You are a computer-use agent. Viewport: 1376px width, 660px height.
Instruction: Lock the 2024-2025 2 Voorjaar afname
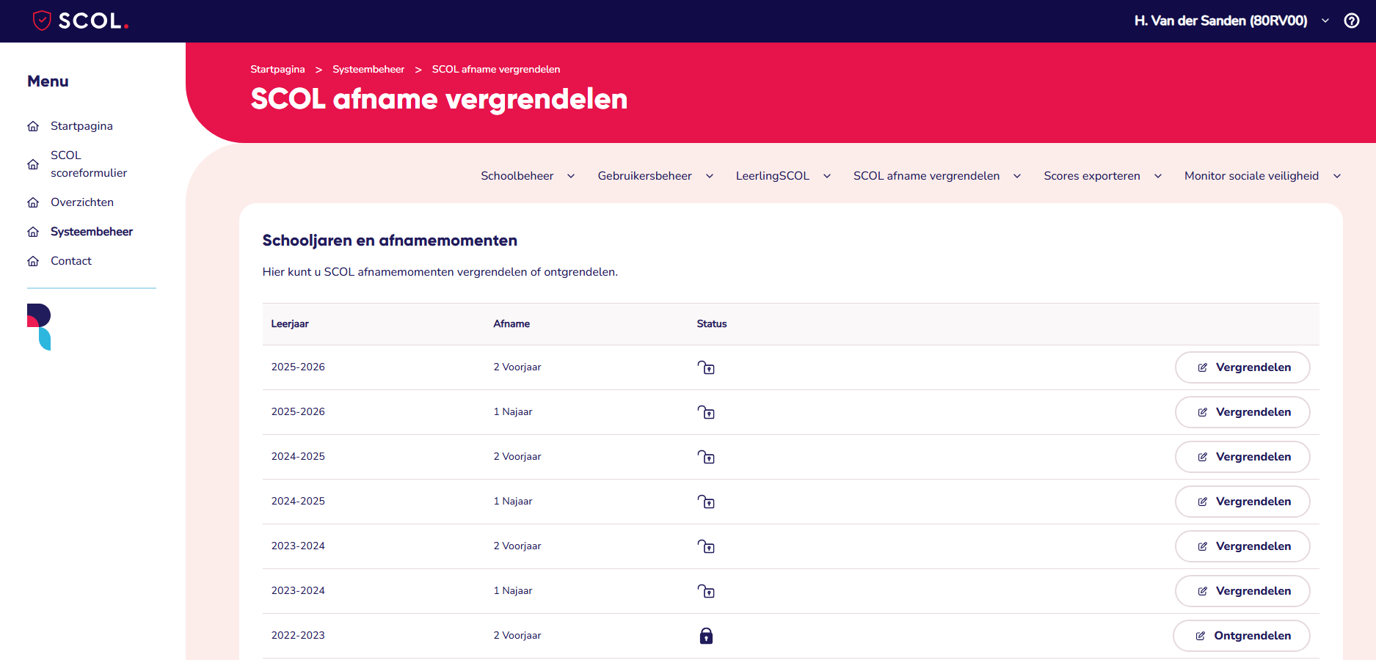click(1242, 457)
